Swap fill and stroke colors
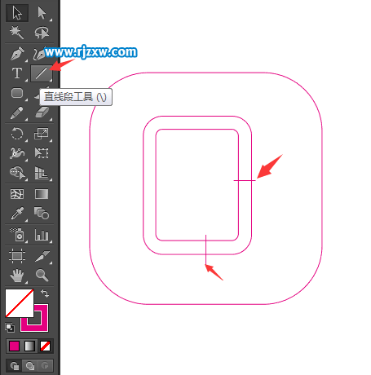371x375 pixels. [x=45, y=293]
